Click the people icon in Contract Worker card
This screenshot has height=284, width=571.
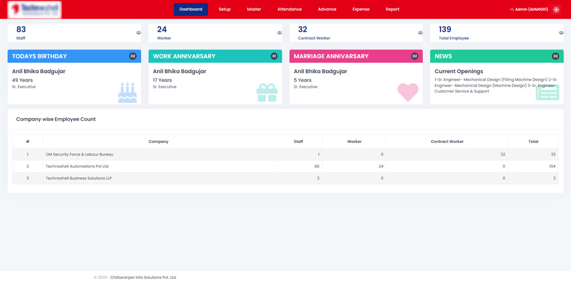(420, 33)
